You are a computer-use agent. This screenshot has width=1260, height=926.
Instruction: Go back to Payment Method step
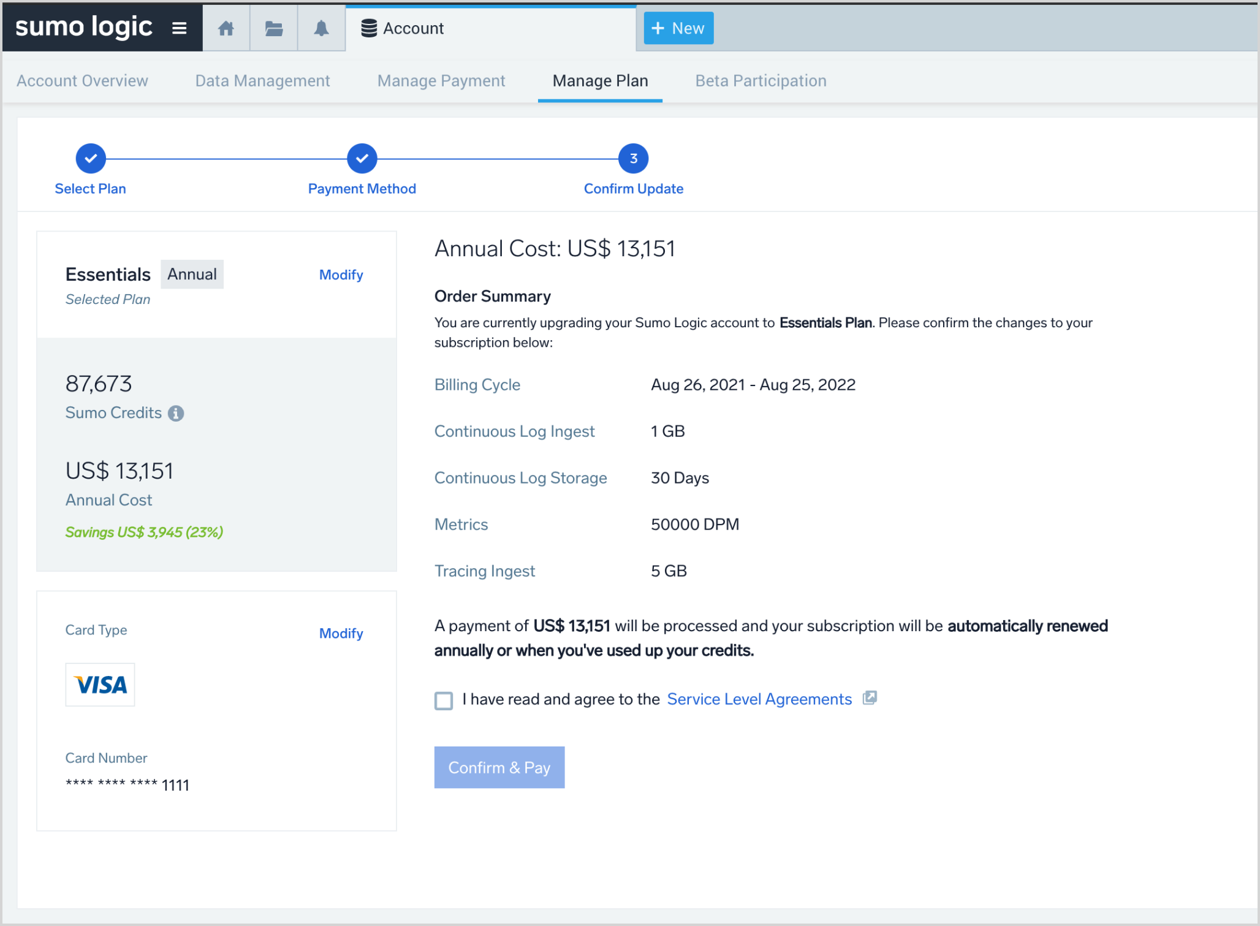point(362,159)
